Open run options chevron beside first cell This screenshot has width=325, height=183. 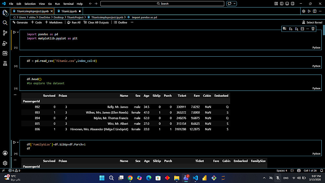coord(18,32)
